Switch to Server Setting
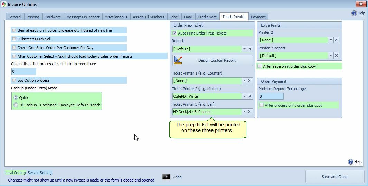Image resolution: width=368 pixels, height=186 pixels. [x=40, y=173]
